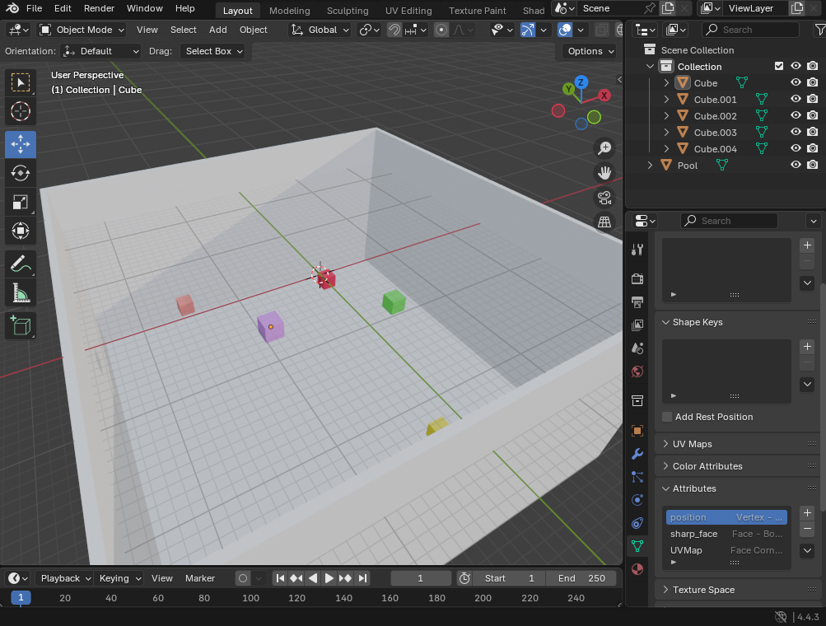Uncheck the Collection exclude checkbox
This screenshot has height=626, width=826.
(779, 67)
